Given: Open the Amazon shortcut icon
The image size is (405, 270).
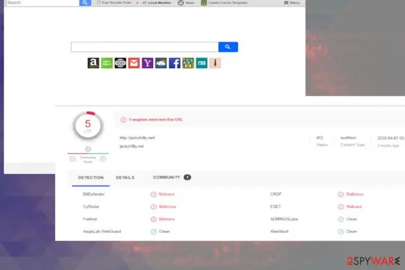Looking at the screenshot, I should click(x=93, y=63).
